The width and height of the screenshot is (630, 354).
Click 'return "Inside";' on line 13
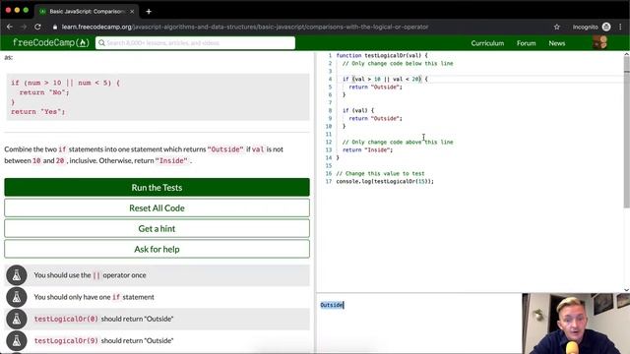(x=367, y=149)
